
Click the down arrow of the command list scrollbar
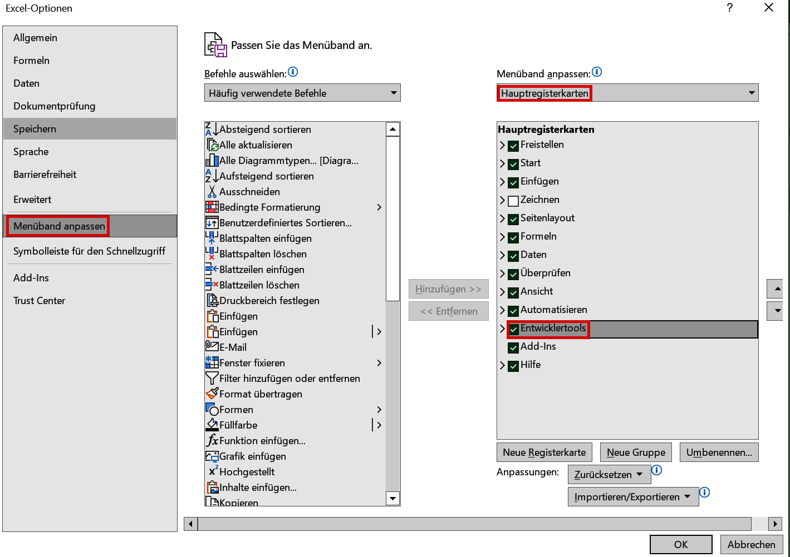pyautogui.click(x=393, y=498)
